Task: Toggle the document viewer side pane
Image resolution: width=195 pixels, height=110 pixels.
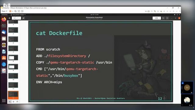Action: 9,18
